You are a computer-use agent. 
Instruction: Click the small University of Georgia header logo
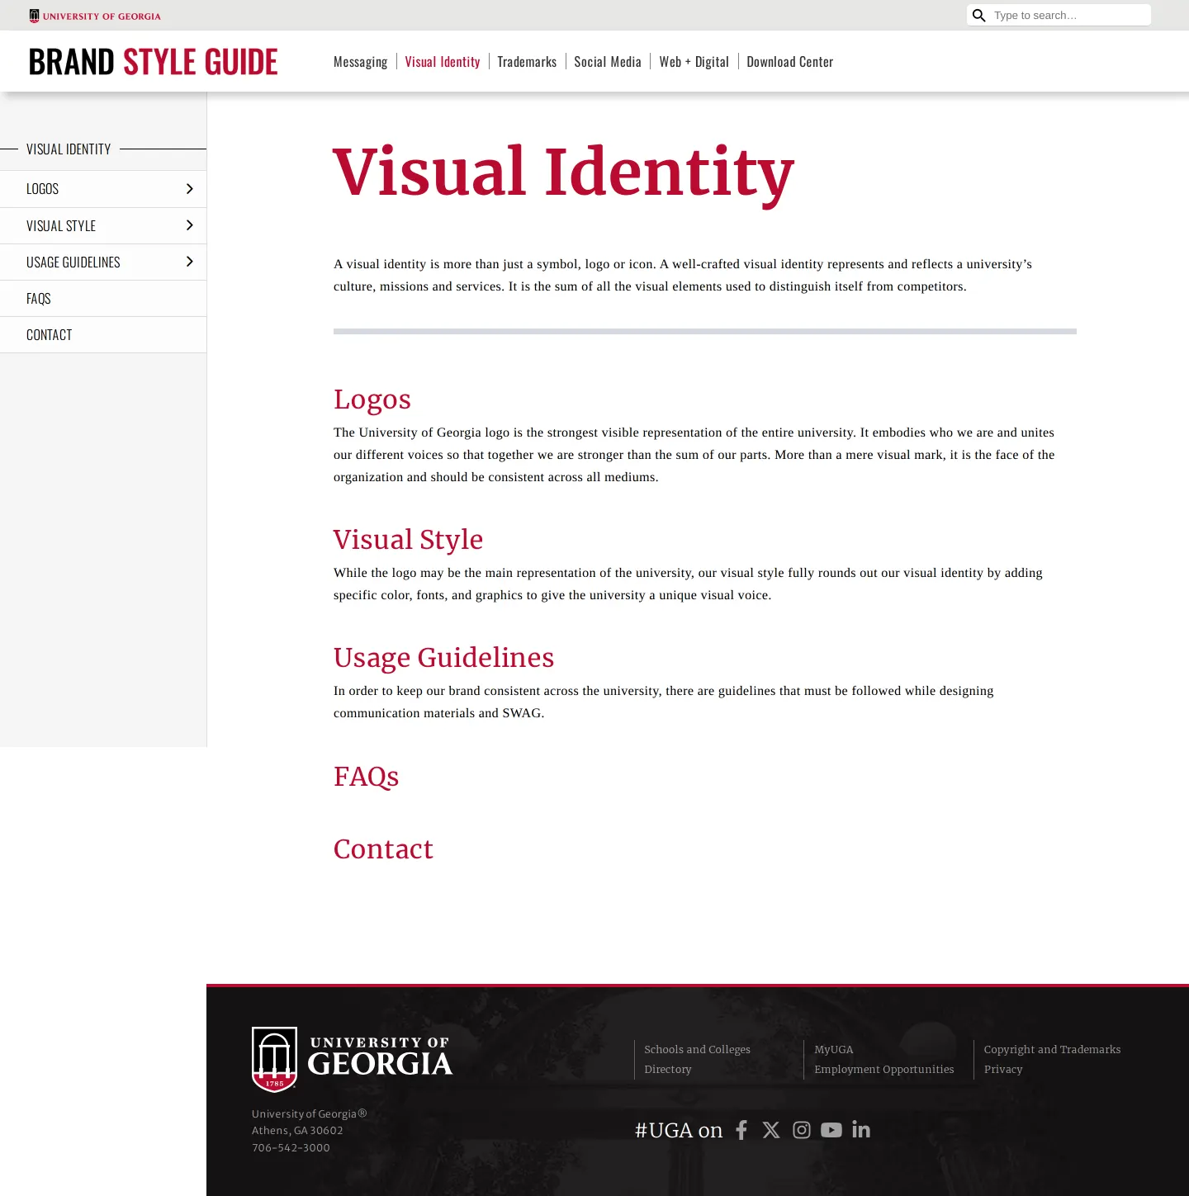[95, 16]
